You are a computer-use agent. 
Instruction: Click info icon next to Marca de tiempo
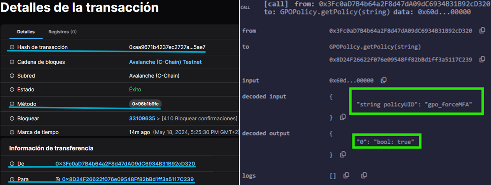pos(12,132)
